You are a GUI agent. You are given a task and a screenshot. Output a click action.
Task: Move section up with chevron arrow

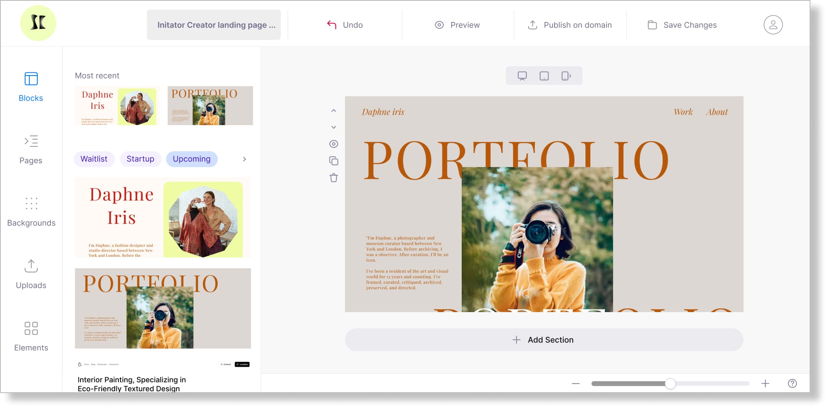[x=334, y=111]
